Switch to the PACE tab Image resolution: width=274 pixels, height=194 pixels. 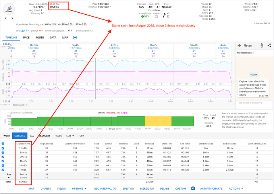(26, 38)
